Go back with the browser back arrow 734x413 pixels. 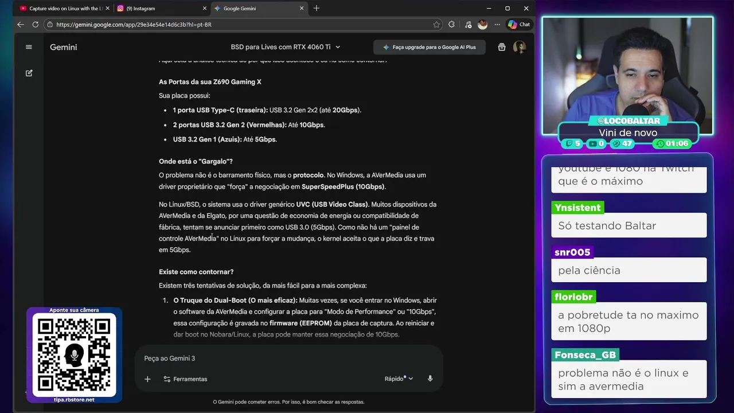21,25
